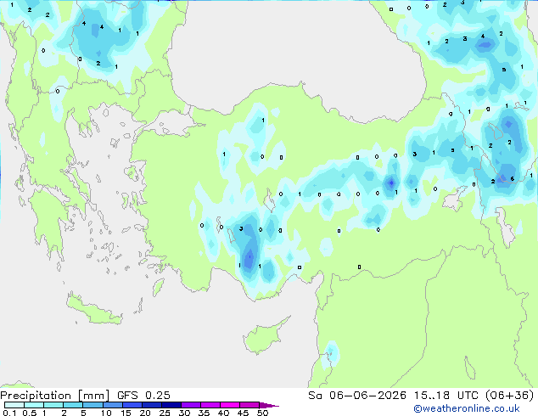Click the "[mm]" unit label

click(93, 396)
